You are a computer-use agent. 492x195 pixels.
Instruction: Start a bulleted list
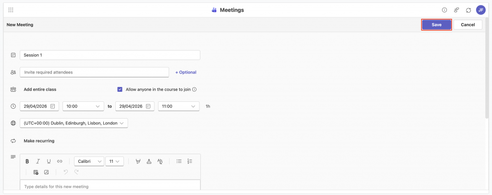pos(179,161)
